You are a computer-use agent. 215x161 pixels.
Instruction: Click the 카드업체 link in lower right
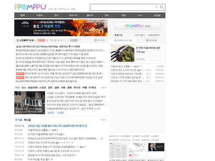tap(136, 140)
